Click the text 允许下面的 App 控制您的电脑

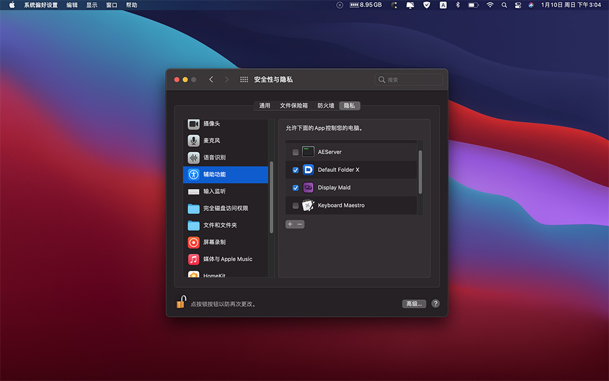(325, 128)
